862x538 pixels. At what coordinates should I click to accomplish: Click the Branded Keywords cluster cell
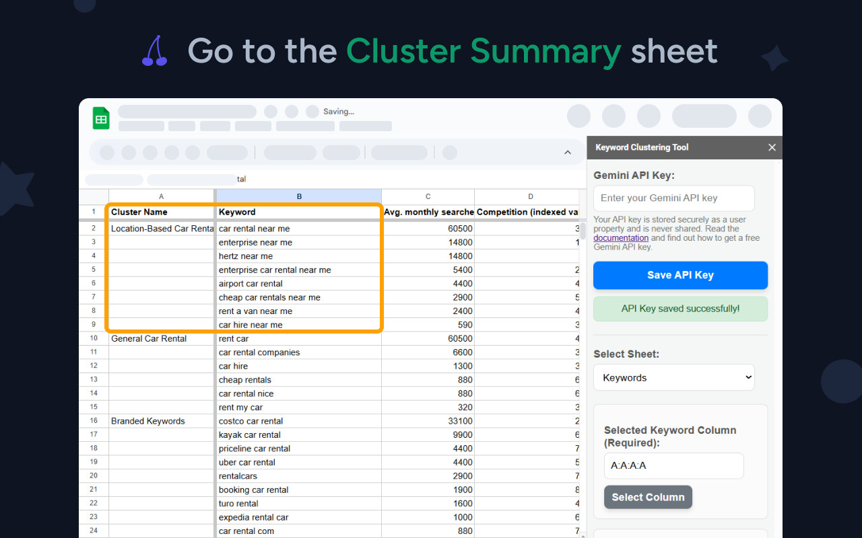click(161, 421)
